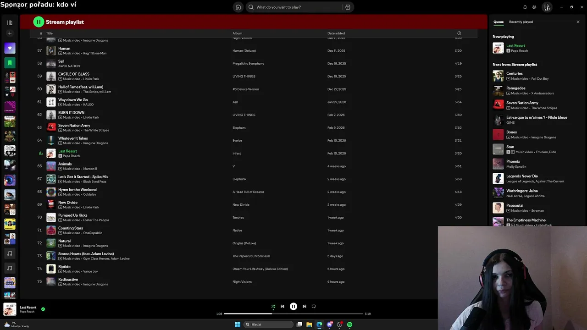Open Friend Activity people icon
The width and height of the screenshot is (587, 330).
(x=534, y=7)
